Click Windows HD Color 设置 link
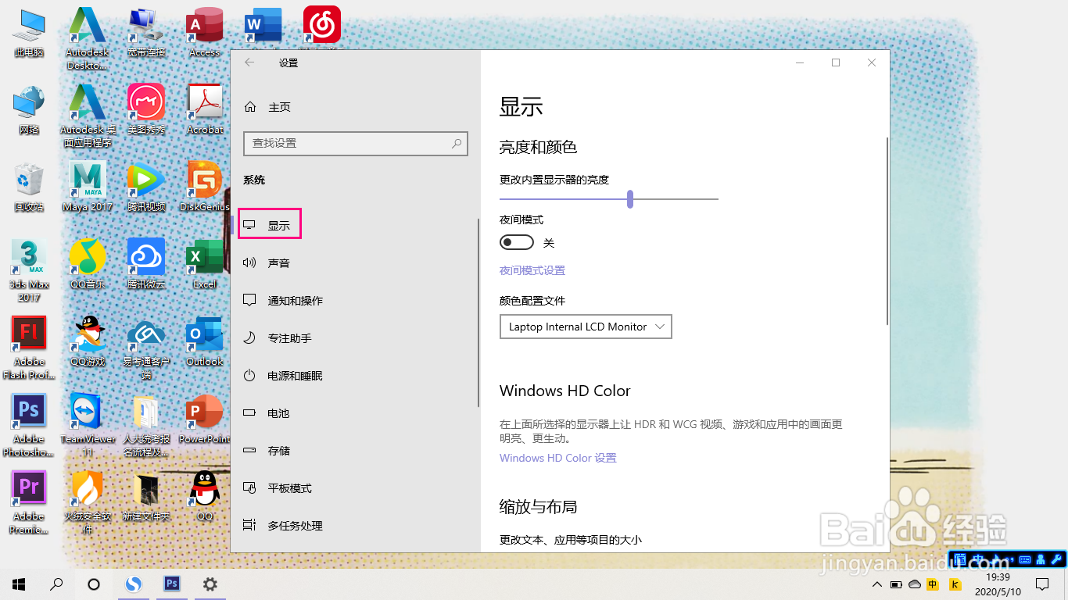The height and width of the screenshot is (600, 1068). (557, 458)
